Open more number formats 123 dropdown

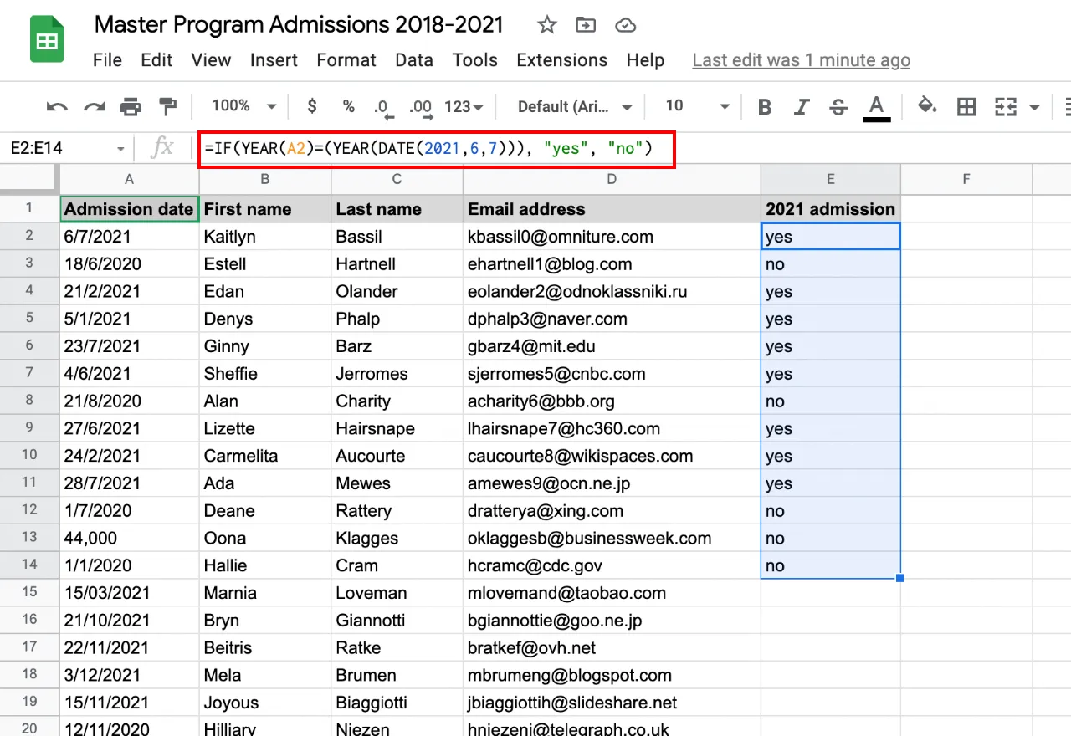(x=464, y=107)
